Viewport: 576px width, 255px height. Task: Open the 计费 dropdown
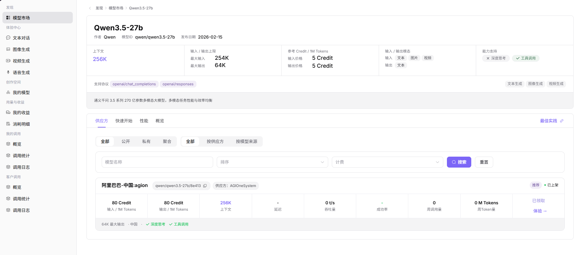(388, 162)
